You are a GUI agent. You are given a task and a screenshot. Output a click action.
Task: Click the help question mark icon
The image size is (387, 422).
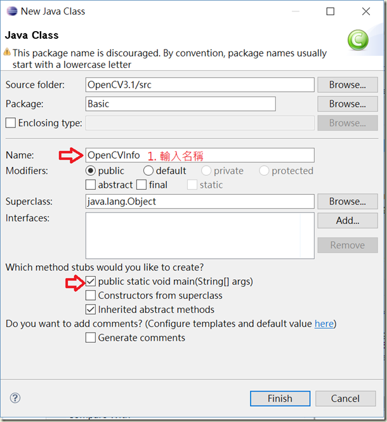coord(15,398)
